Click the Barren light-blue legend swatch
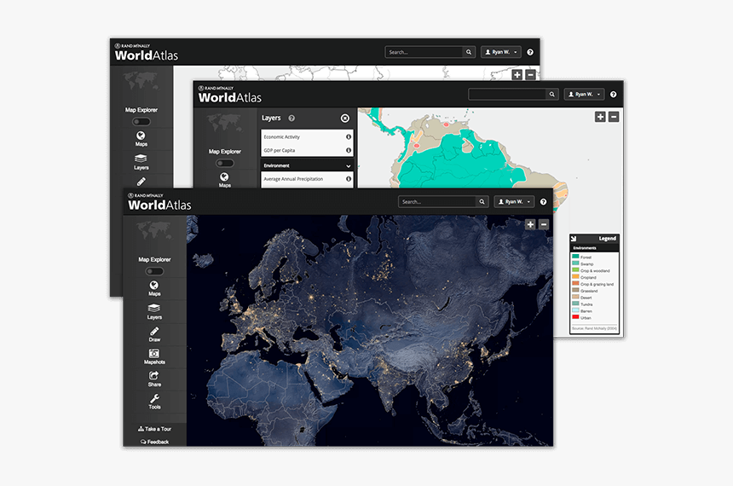This screenshot has height=486, width=733. pyautogui.click(x=575, y=310)
